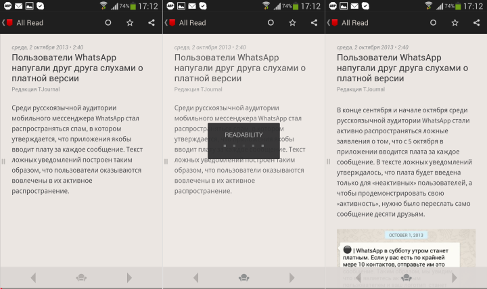Tap the side drawer handle in the middle screen
This screenshot has width=487, height=289.
[x=166, y=161]
